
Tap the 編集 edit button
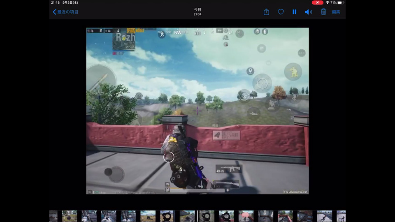coord(336,12)
